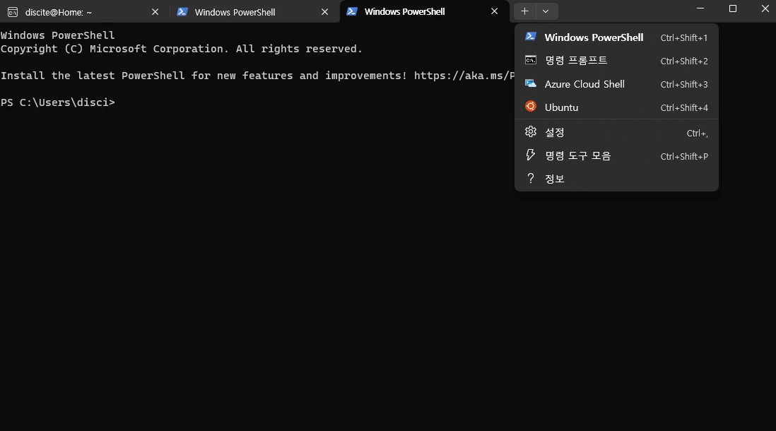Click the https://aka.ms link in terminal
Screen dimensions: 776x431
click(x=464, y=76)
